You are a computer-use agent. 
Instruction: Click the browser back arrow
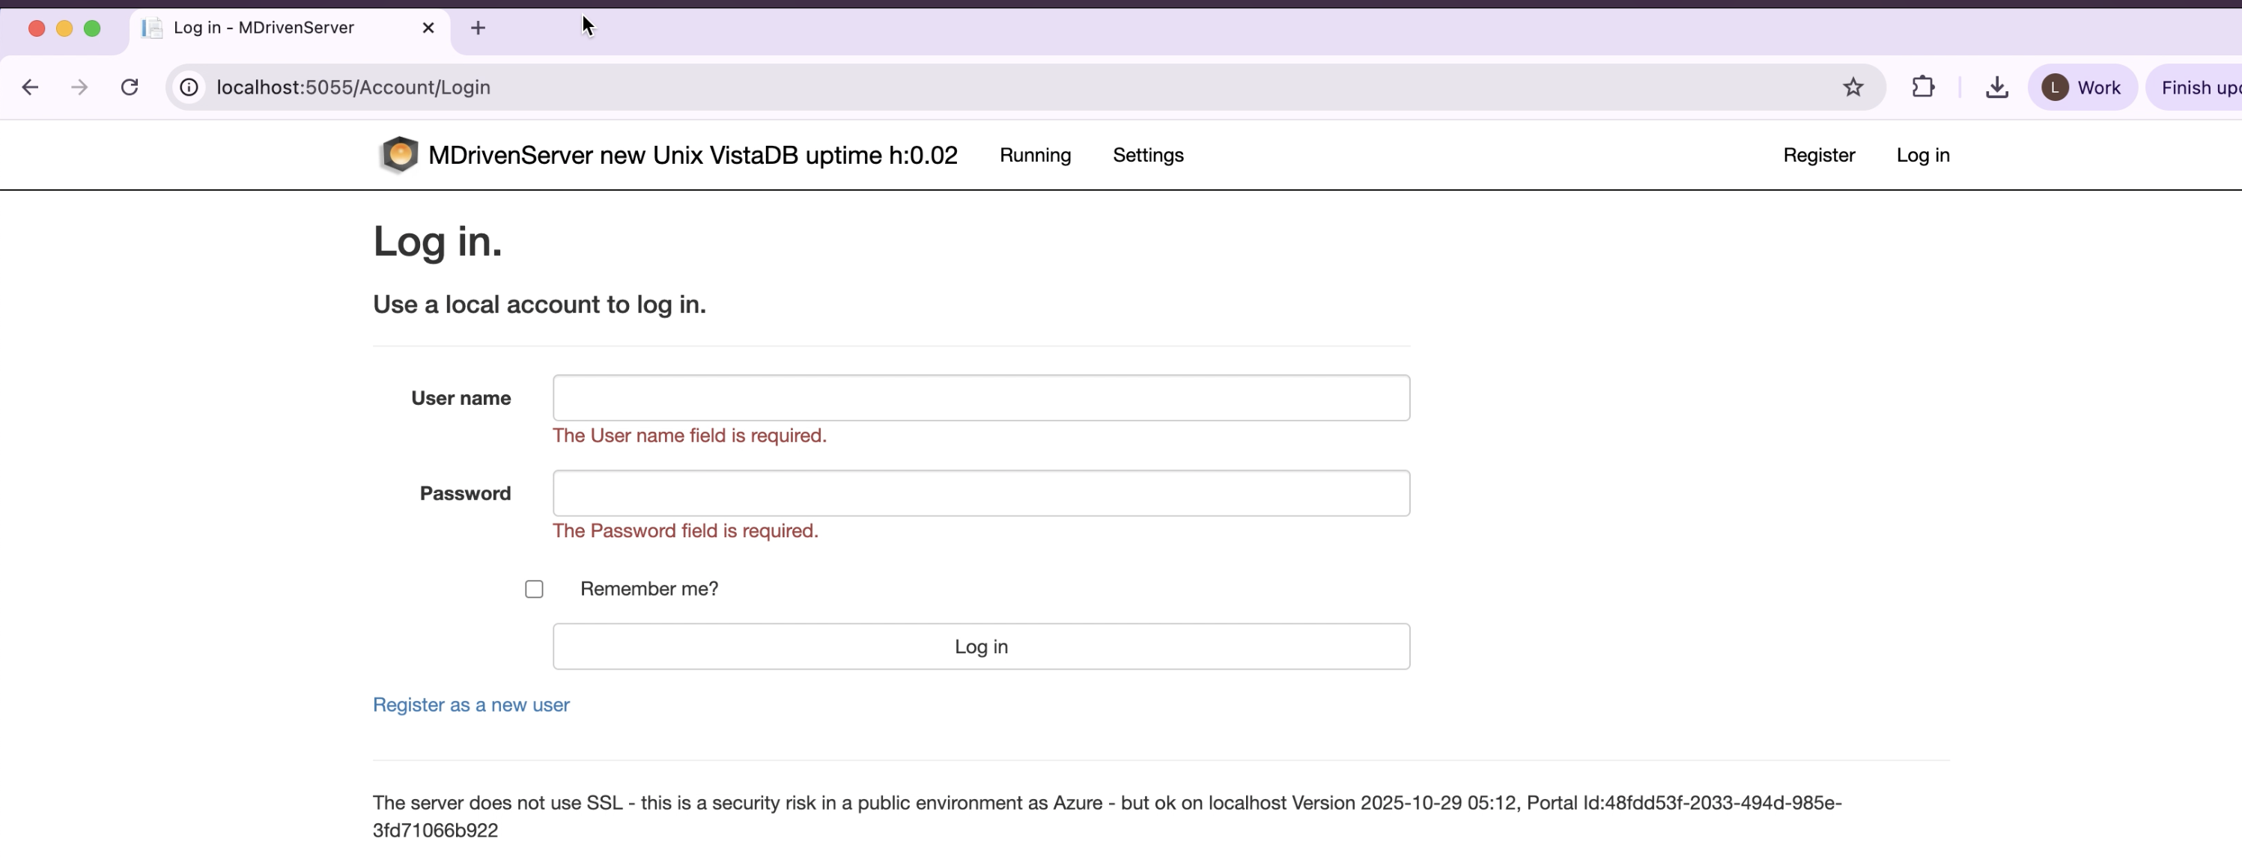click(x=31, y=87)
